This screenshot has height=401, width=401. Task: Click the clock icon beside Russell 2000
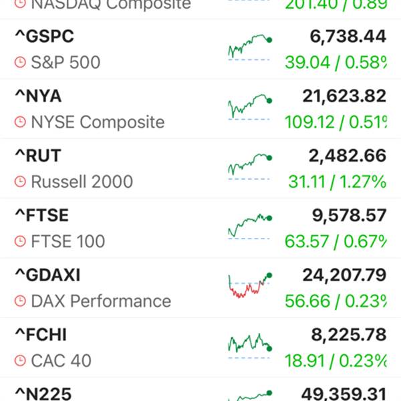tap(21, 182)
